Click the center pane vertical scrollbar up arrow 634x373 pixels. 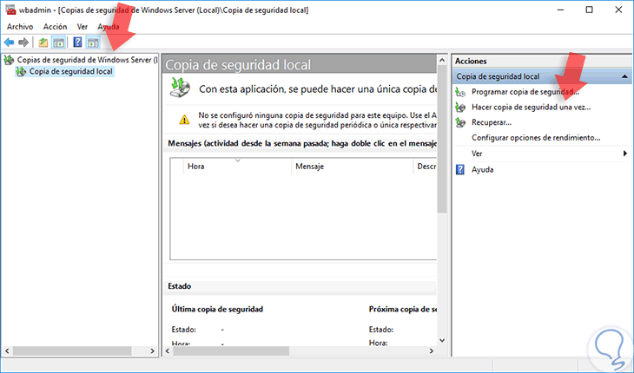[x=442, y=61]
